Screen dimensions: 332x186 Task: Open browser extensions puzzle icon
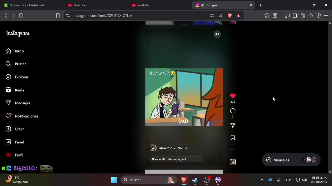tap(267, 16)
